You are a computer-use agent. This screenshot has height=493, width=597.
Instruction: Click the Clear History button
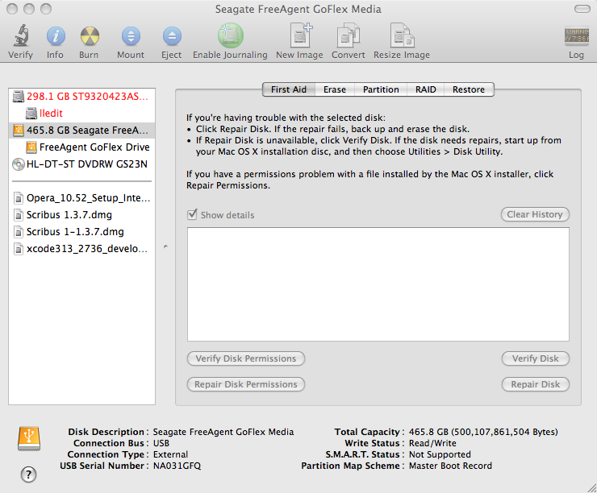coord(535,214)
